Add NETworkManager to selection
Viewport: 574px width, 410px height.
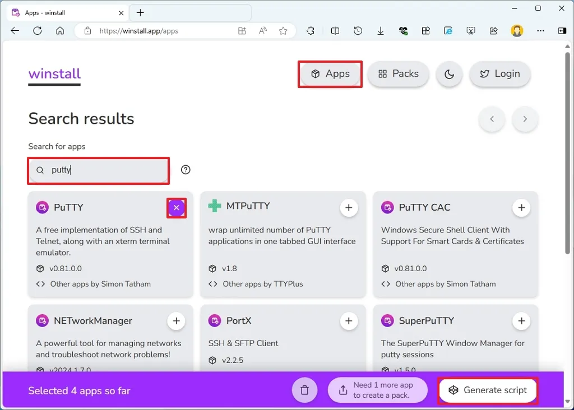click(177, 321)
